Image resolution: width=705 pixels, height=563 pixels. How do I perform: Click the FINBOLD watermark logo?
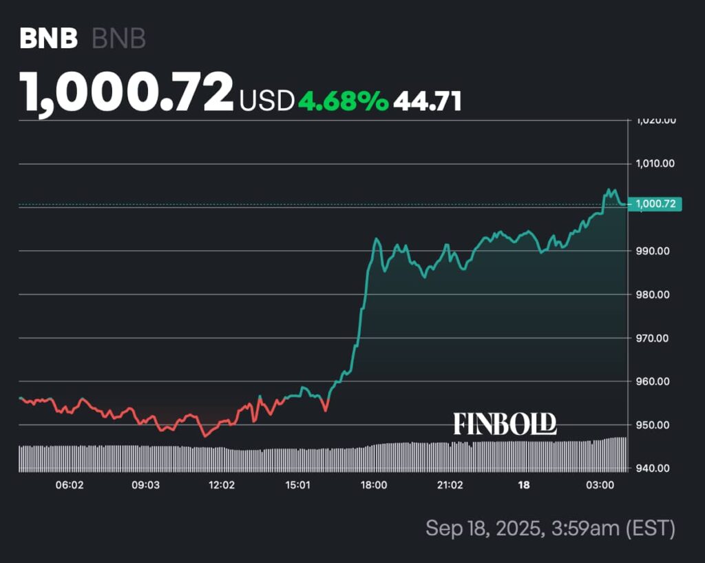click(x=505, y=424)
